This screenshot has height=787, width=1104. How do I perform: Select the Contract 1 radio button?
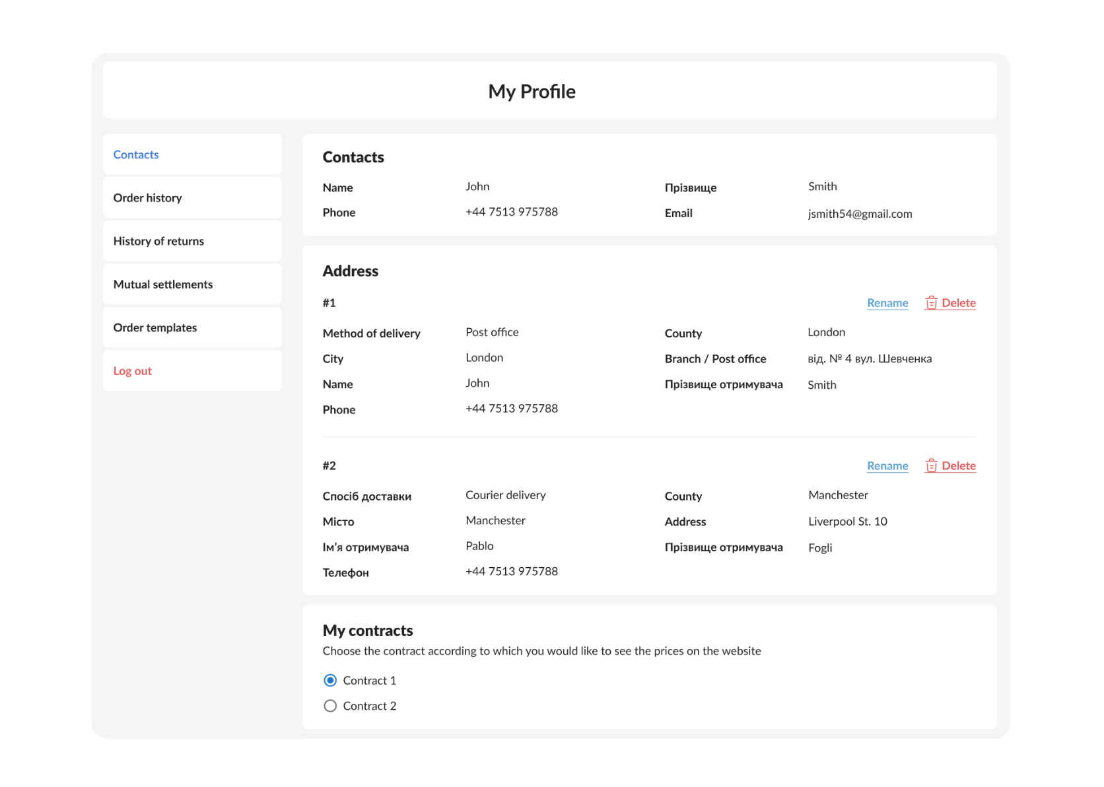[x=330, y=680]
